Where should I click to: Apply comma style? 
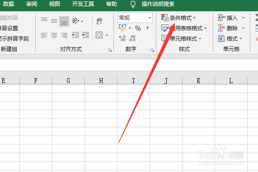tap(147, 28)
